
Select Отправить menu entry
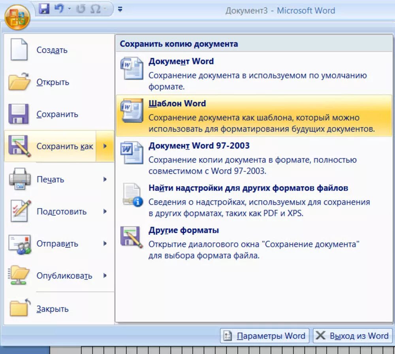click(x=57, y=244)
